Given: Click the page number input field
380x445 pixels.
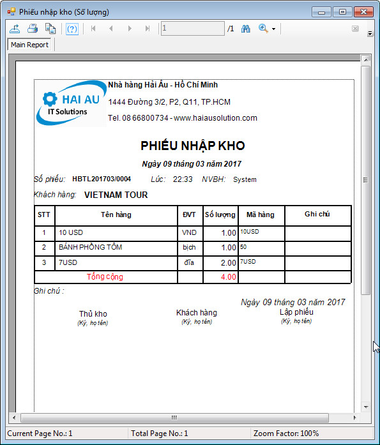Looking at the screenshot, I should click(x=193, y=28).
